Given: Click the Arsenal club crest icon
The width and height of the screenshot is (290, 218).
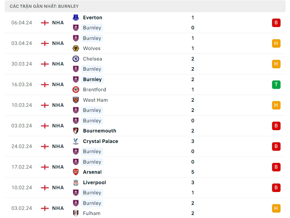Looking at the screenshot, I should [x=76, y=172].
